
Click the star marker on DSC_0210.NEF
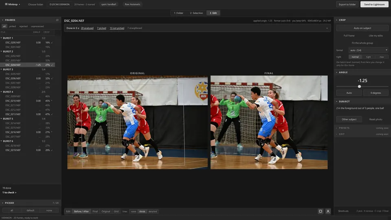click(x=52, y=101)
